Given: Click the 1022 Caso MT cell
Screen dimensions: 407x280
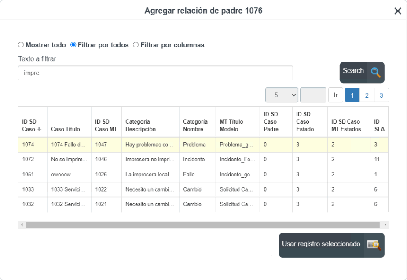Looking at the screenshot, I should (106, 189).
